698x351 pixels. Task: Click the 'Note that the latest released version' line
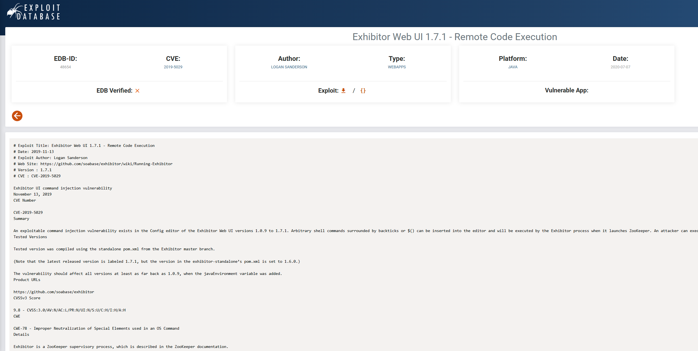pos(157,261)
